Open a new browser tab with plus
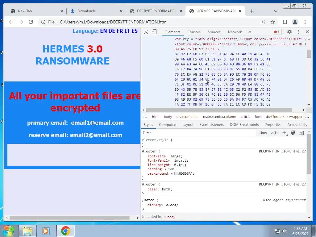 coord(252,11)
